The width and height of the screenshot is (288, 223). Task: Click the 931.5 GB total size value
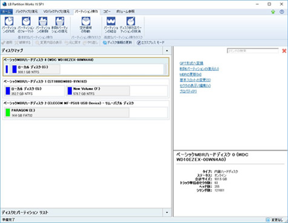[221, 179]
